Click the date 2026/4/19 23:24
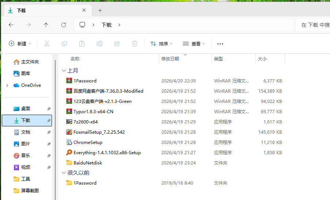Image resolution: width=330 pixels, height=200 pixels. tap(179, 163)
